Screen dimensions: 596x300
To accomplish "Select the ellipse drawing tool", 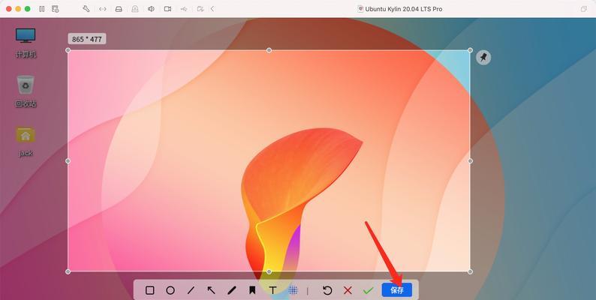I will (x=170, y=290).
